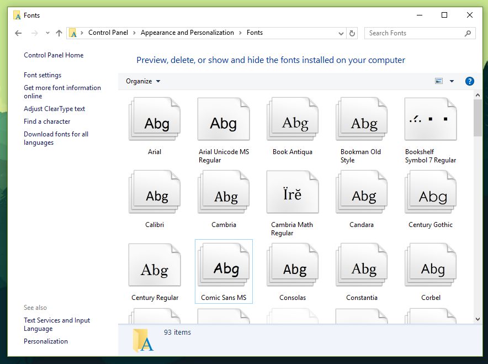The image size is (488, 364).
Task: Maximize the Fonts window
Action: [x=444, y=15]
